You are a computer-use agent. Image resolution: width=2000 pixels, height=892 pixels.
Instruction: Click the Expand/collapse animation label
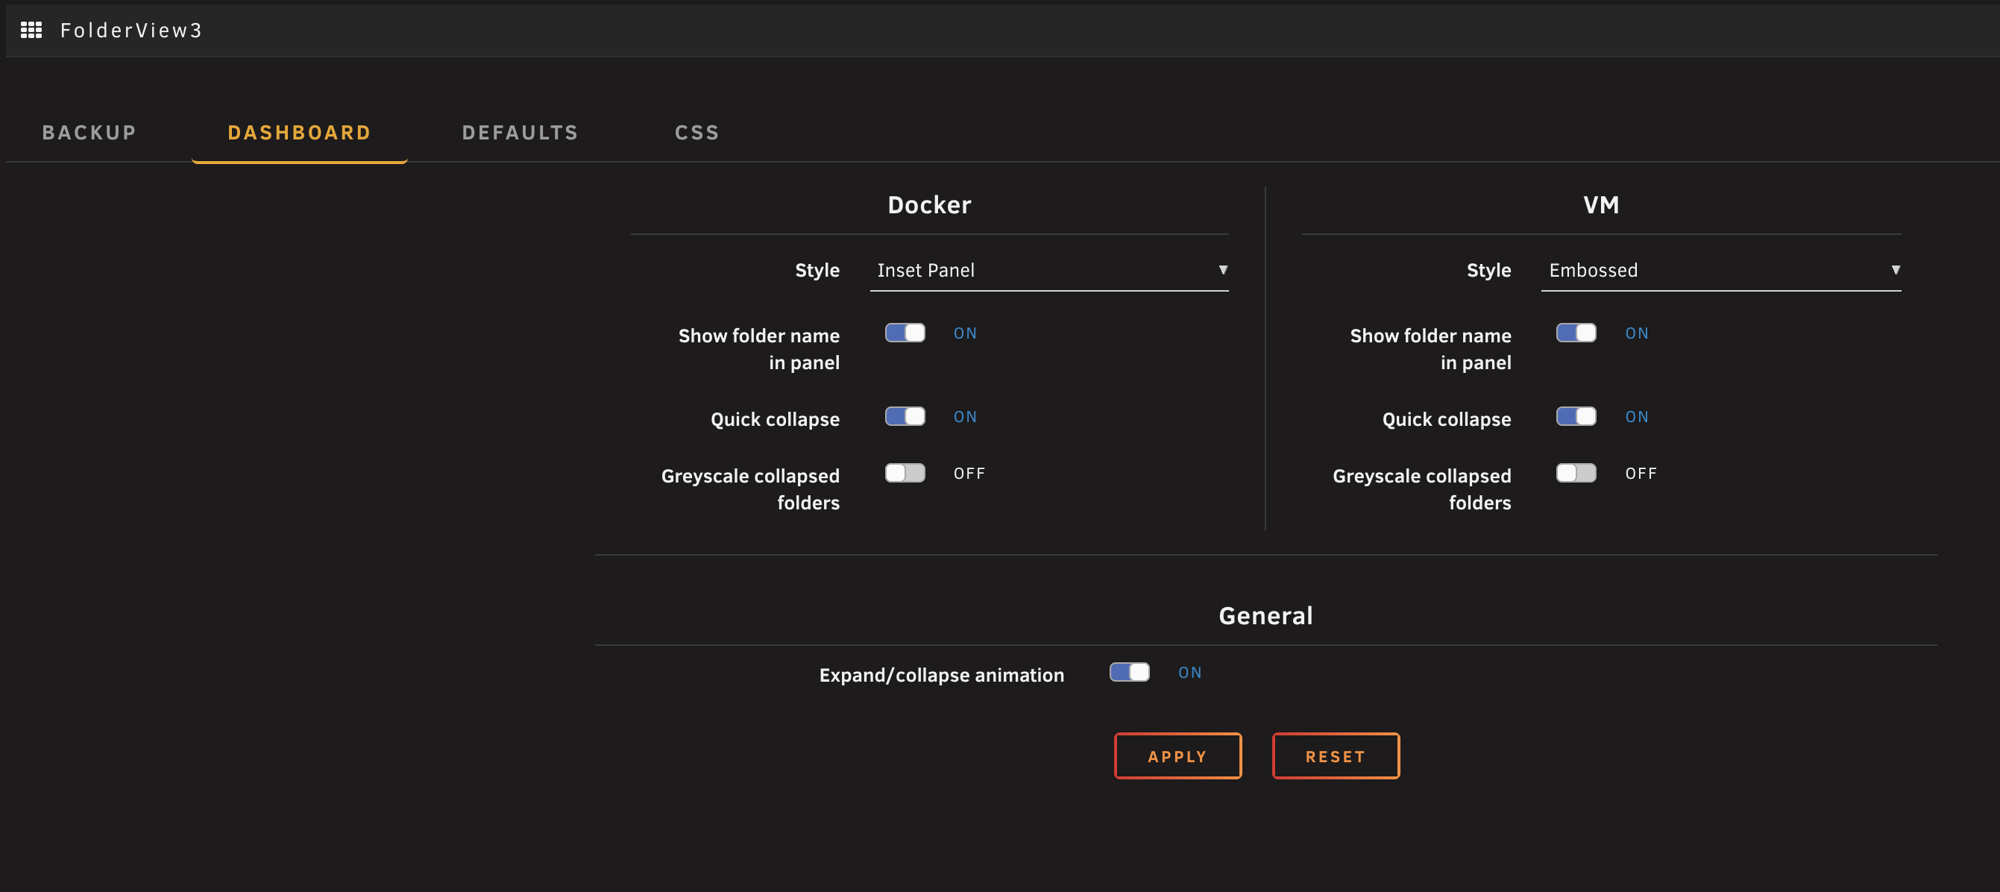click(x=942, y=676)
